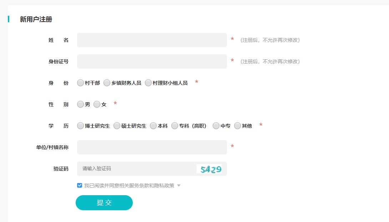Pick 中专 as education level
This screenshot has width=389, height=222.
coord(216,126)
